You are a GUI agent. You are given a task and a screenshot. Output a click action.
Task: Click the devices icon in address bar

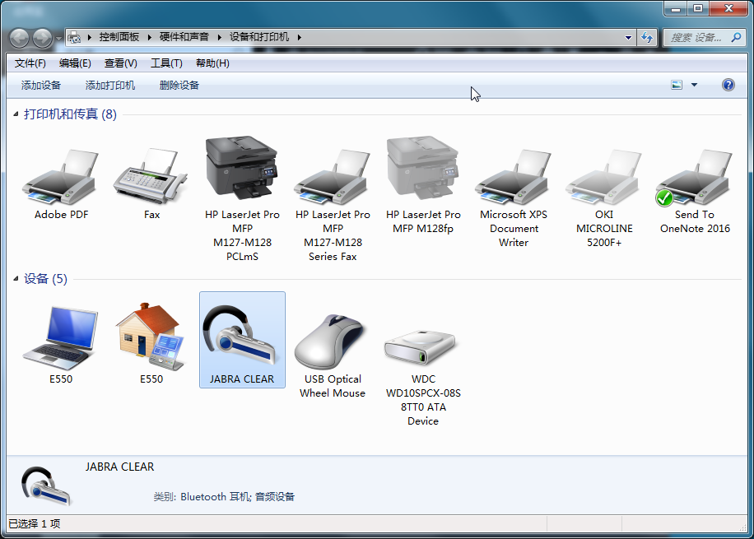[x=74, y=37]
